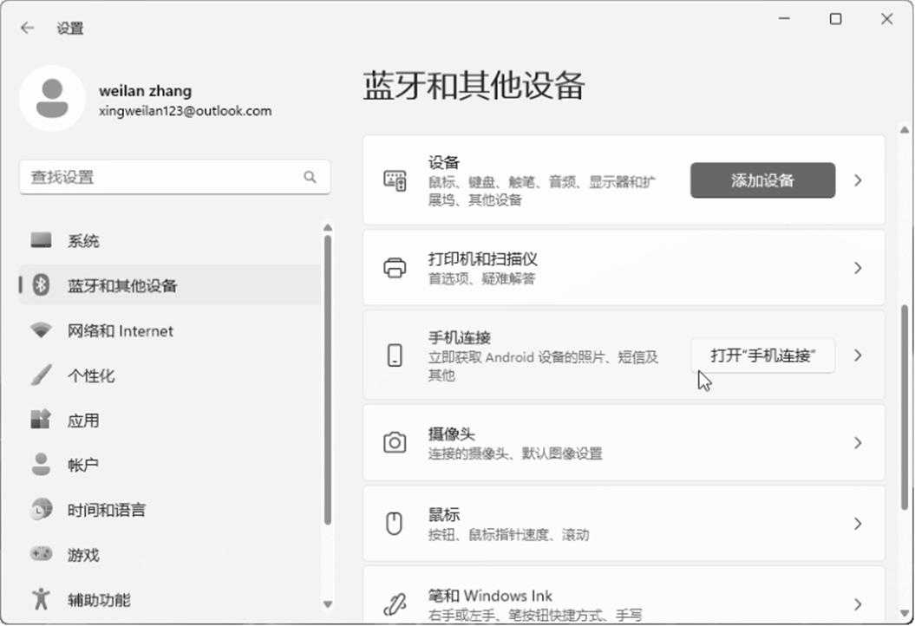Click the pen icon for 笔和 Windows Ink
This screenshot has width=915, height=626.
pos(395,603)
